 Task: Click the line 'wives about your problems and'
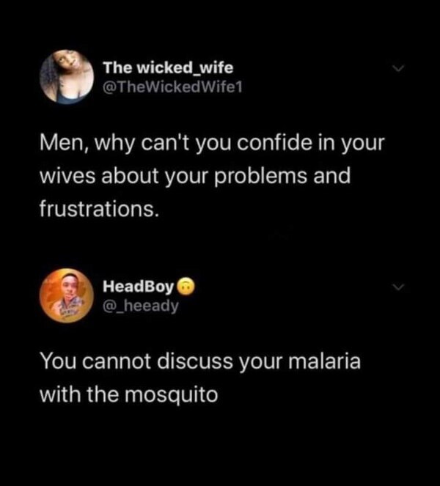[195, 176]
